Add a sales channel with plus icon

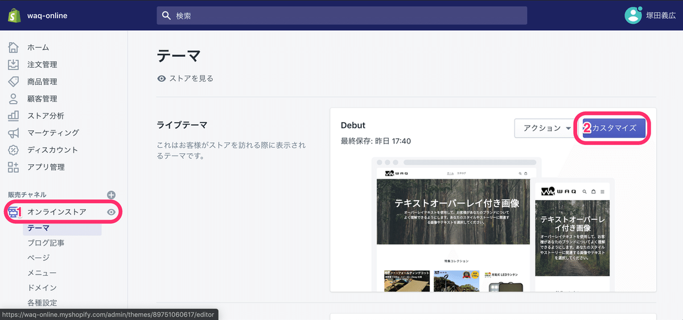[112, 194]
